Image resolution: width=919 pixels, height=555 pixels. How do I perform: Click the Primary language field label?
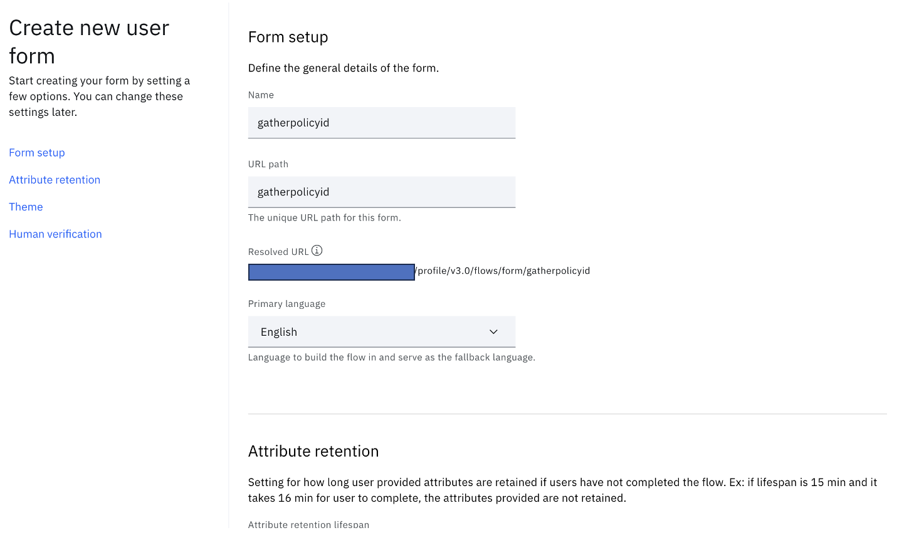pos(286,304)
